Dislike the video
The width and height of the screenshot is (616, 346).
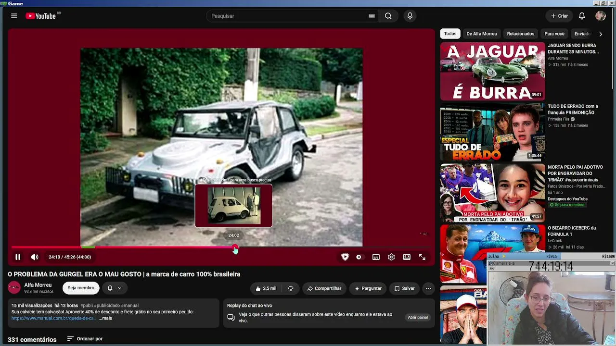(x=291, y=288)
